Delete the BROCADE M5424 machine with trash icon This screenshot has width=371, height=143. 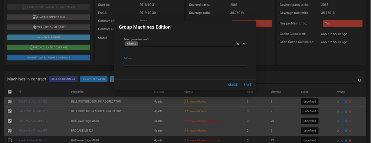(x=350, y=131)
